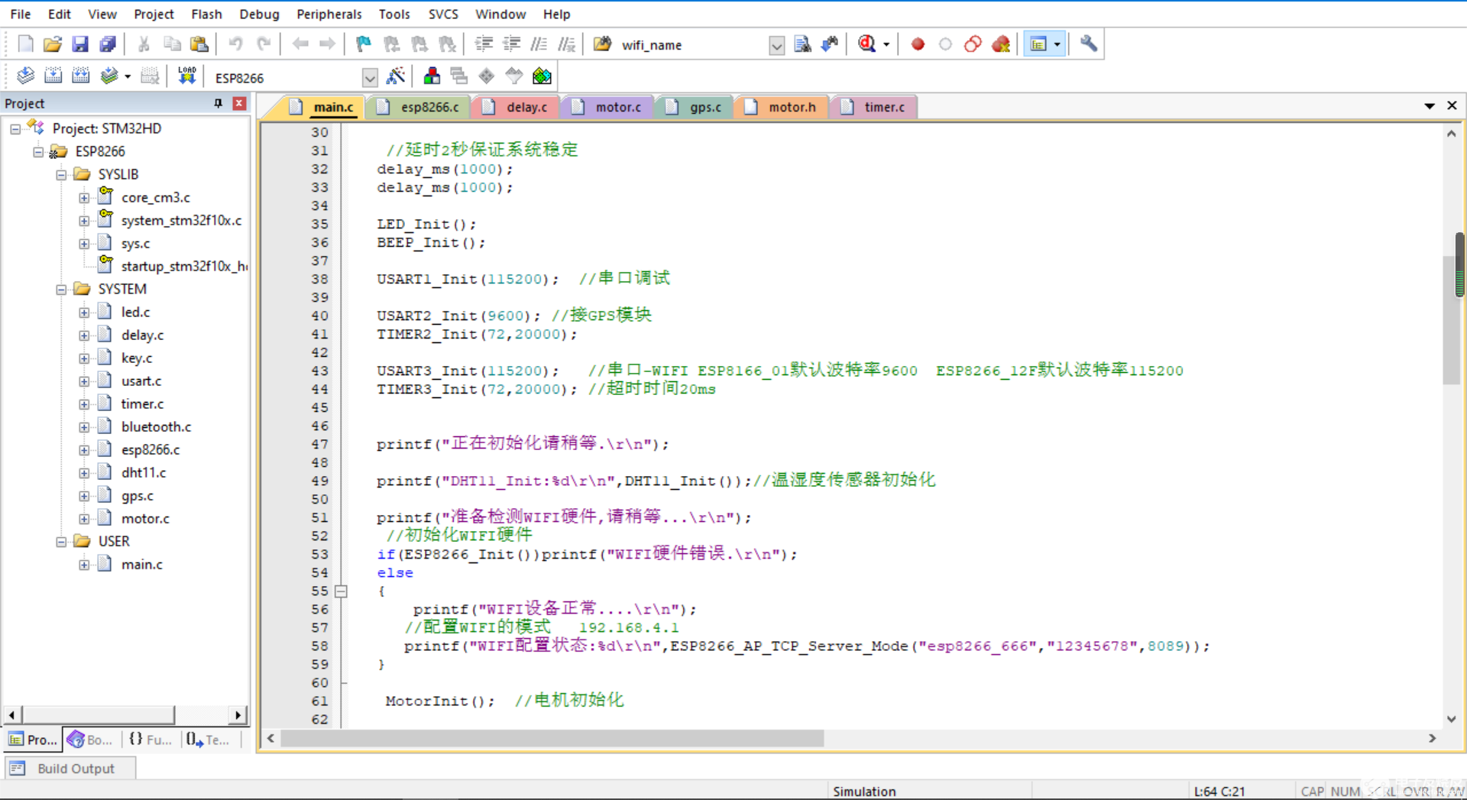Click the Save All icon
The width and height of the screenshot is (1467, 800).
click(108, 44)
